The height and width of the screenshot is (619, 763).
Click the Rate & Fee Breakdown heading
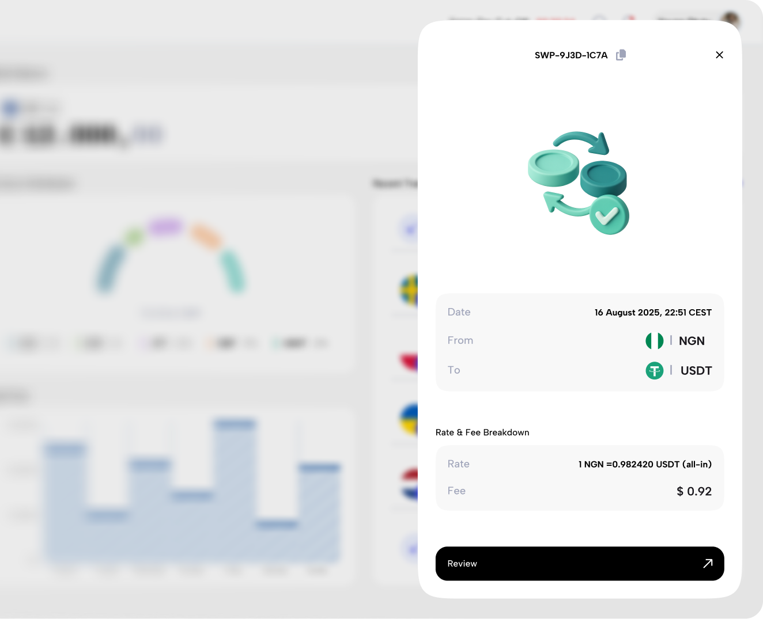482,432
